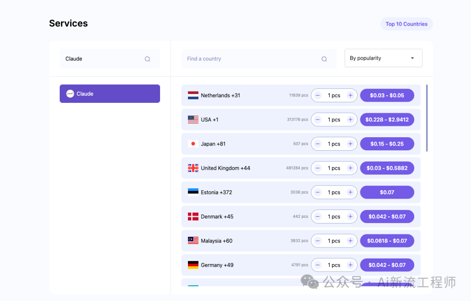This screenshot has width=471, height=301.
Task: Click the Netherlands flag icon
Action: click(193, 95)
